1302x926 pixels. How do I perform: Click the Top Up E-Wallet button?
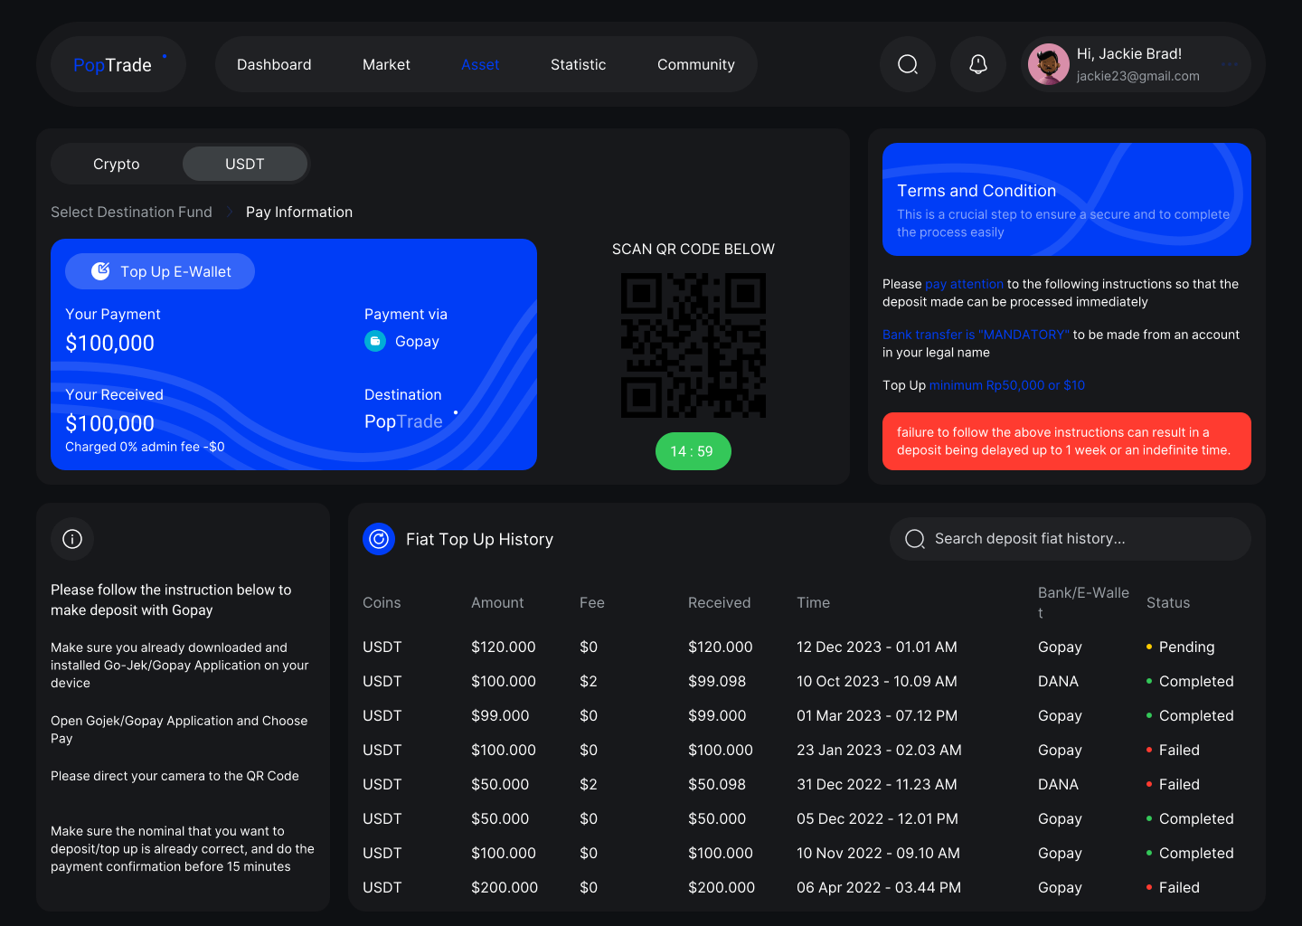[x=160, y=271]
